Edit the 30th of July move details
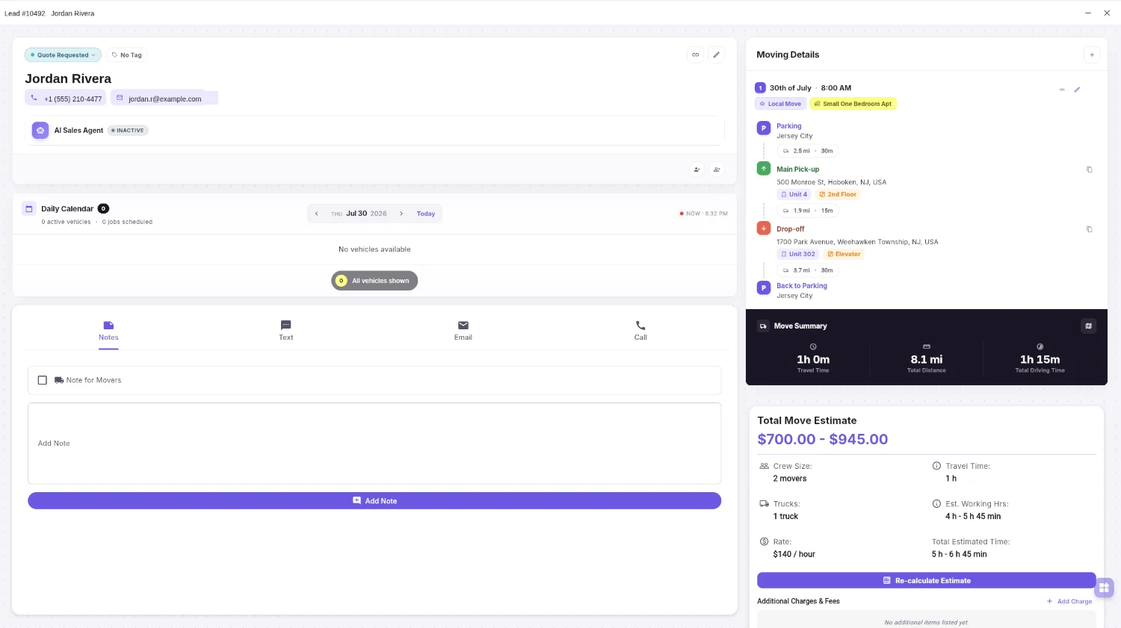The height and width of the screenshot is (628, 1121). click(1078, 90)
